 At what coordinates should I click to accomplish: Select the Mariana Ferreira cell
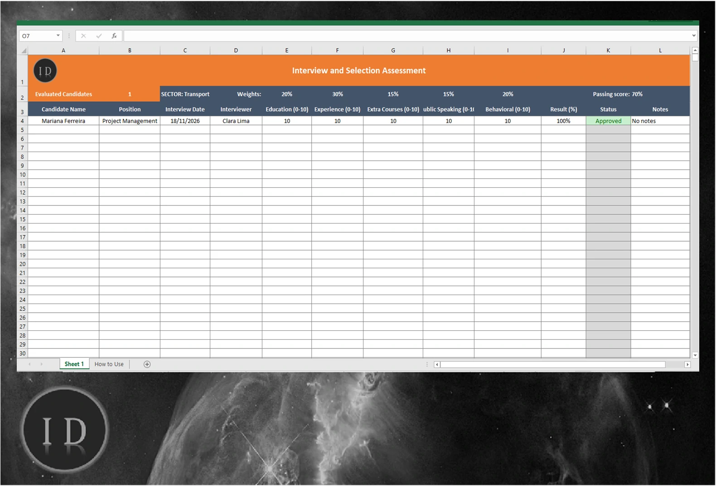coord(63,121)
